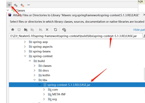Go to the Home directory icon
The width and height of the screenshot is (145, 103).
(13, 30)
